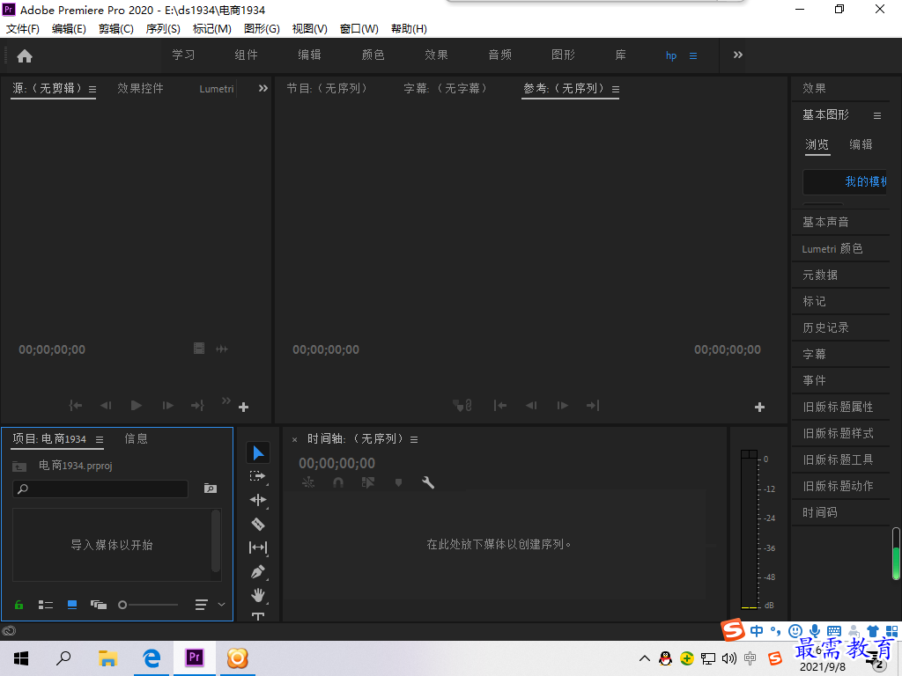Toggle reference monitor gang button
This screenshot has width=902, height=676.
(x=462, y=406)
